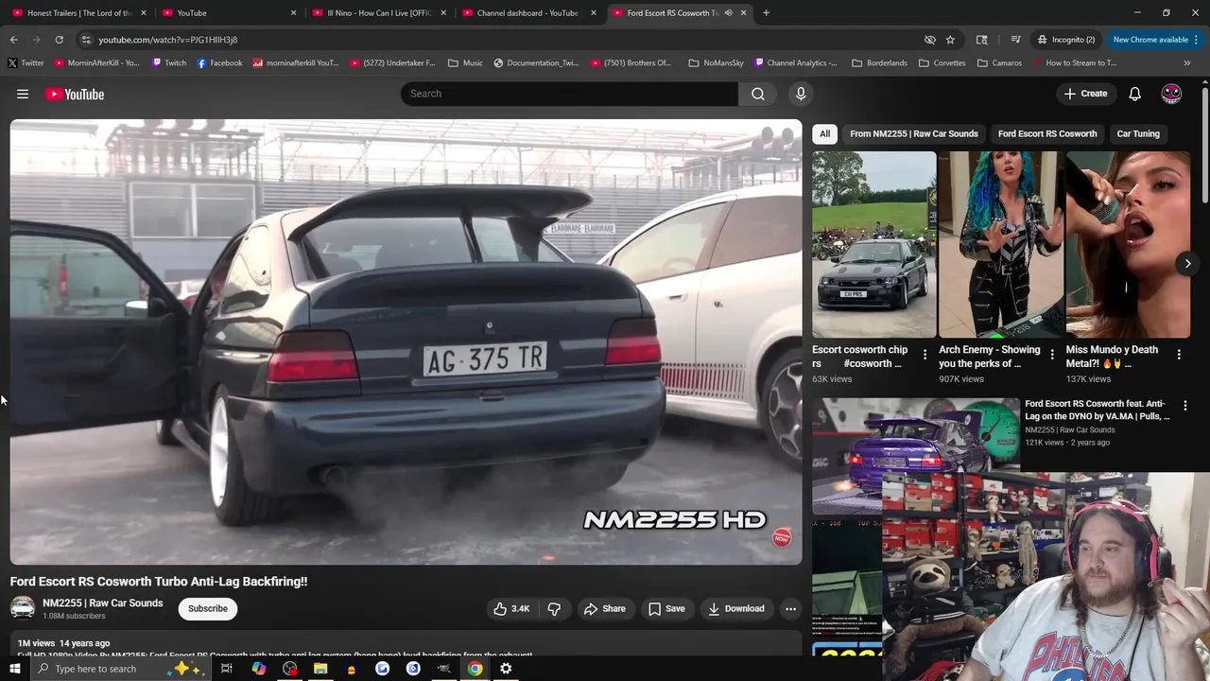Bookmark this page with the star
This screenshot has width=1210, height=681.
point(950,40)
